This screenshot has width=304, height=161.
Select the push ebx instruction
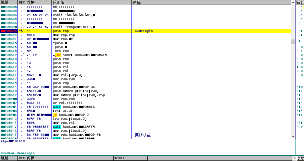coord(61,63)
